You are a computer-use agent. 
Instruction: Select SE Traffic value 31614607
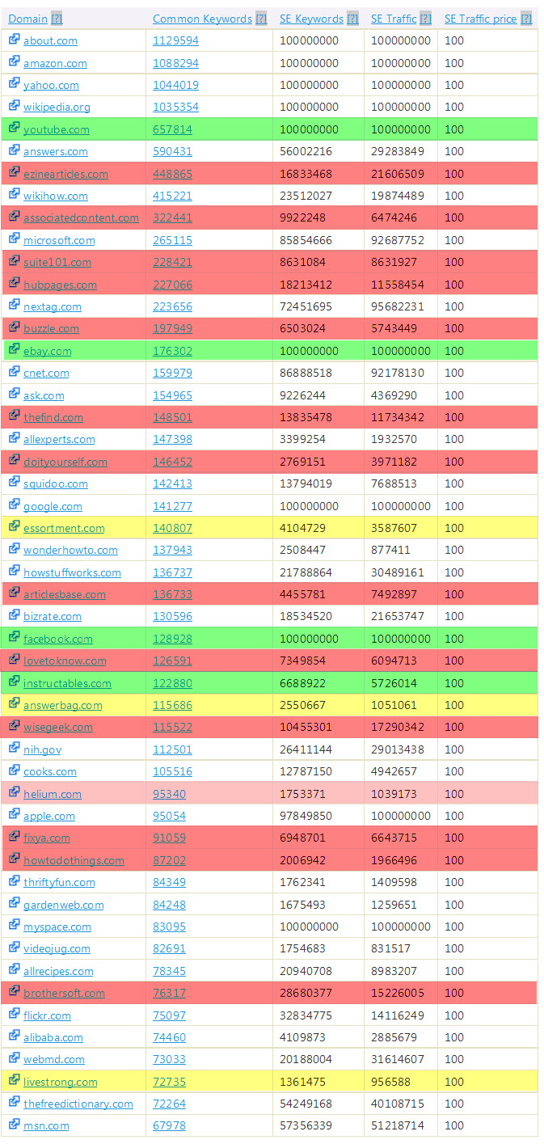pyautogui.click(x=397, y=1059)
